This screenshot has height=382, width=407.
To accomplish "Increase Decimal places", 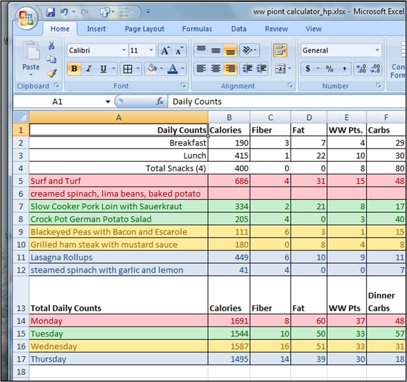I will [361, 69].
